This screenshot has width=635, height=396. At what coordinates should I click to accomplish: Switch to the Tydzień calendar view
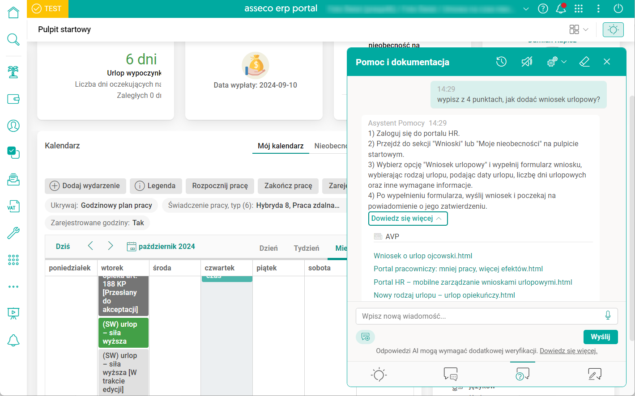coord(307,248)
